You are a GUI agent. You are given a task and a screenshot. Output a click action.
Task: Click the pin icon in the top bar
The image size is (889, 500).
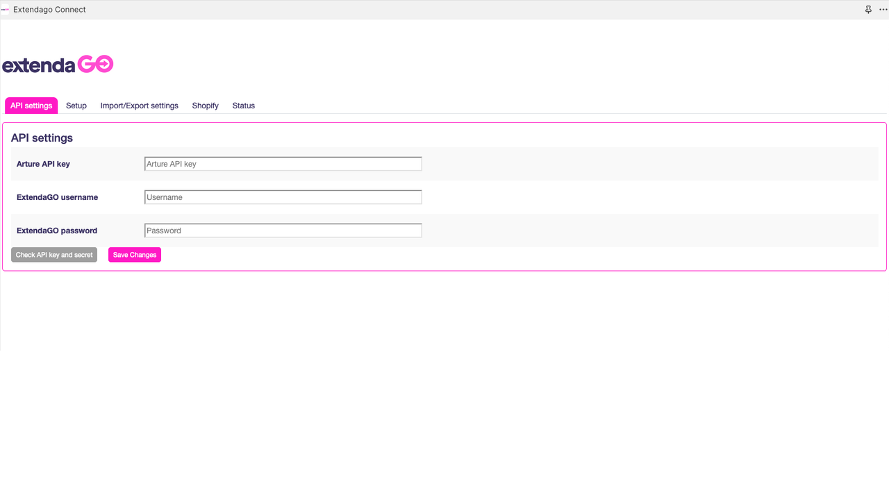tap(868, 9)
